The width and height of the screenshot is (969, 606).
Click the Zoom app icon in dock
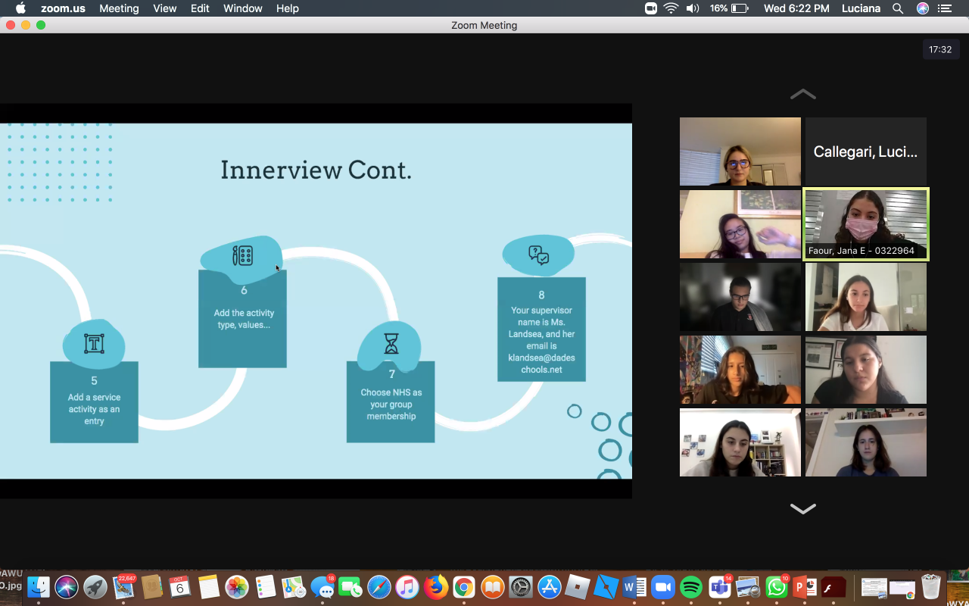click(663, 587)
